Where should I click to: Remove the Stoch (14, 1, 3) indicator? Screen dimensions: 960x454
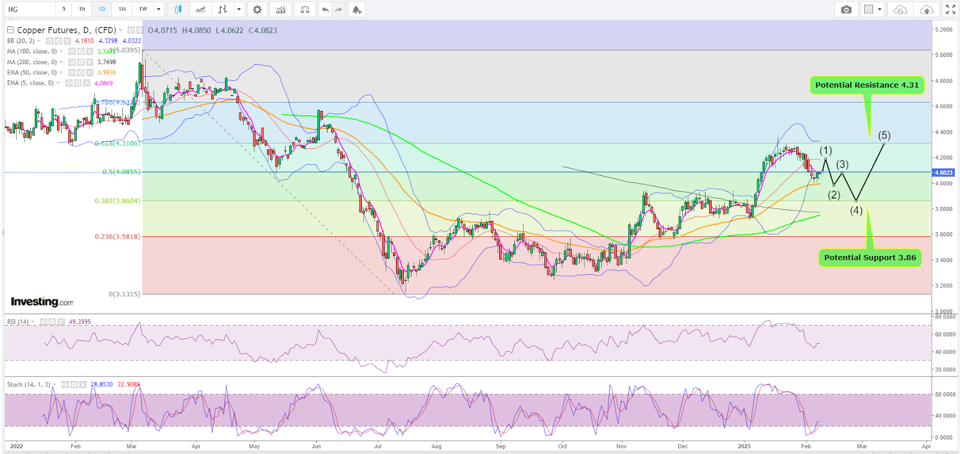coord(83,384)
